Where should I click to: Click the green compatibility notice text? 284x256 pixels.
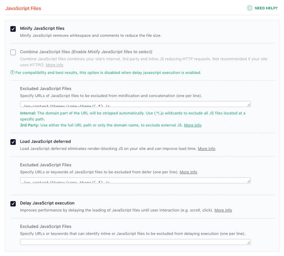(108, 73)
